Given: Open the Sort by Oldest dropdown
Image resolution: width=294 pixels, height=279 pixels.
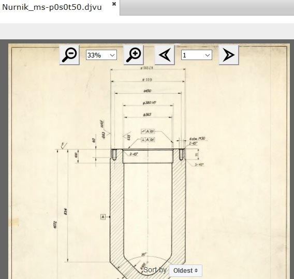Looking at the screenshot, I should coord(185,271).
